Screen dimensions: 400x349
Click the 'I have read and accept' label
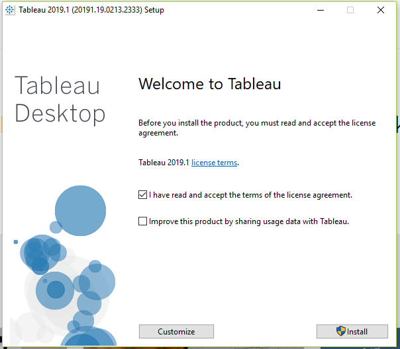[250, 195]
